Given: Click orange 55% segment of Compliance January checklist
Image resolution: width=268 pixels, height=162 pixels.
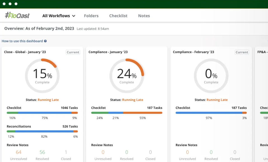Looking at the screenshot, I should coord(143,113).
